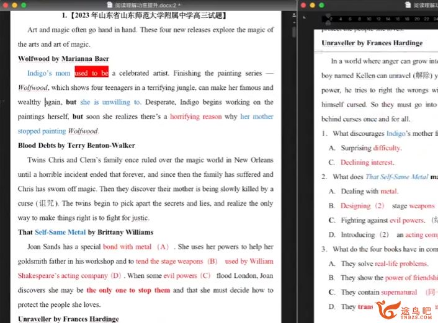This screenshot has width=438, height=323.
Task: Click the words 'New Orleans' in Blood Debts paragraph
Action: coord(254,160)
